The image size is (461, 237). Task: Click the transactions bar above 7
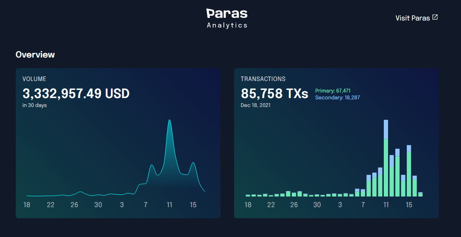click(363, 193)
